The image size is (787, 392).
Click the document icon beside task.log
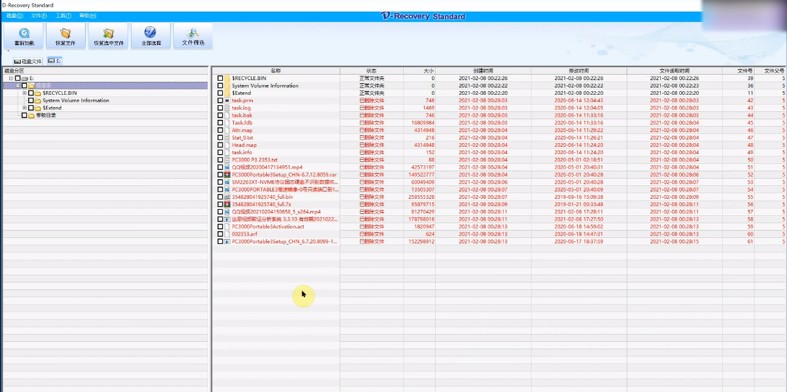click(x=227, y=108)
